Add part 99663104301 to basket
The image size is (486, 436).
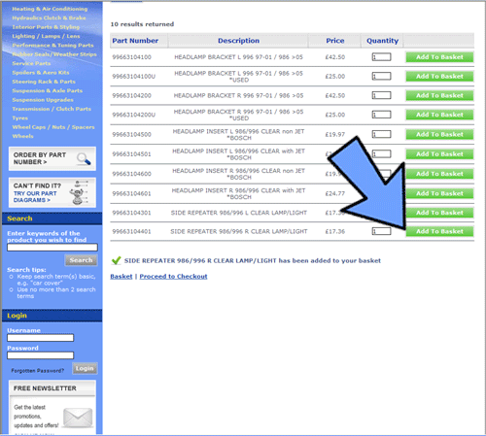[439, 213]
